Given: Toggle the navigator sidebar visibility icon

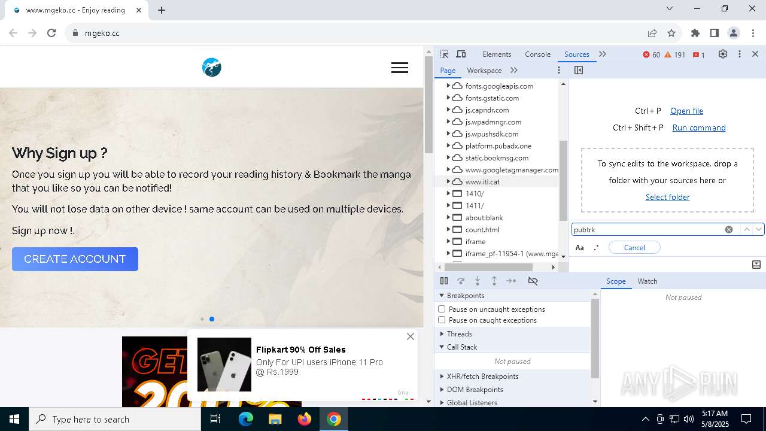Looking at the screenshot, I should point(579,70).
